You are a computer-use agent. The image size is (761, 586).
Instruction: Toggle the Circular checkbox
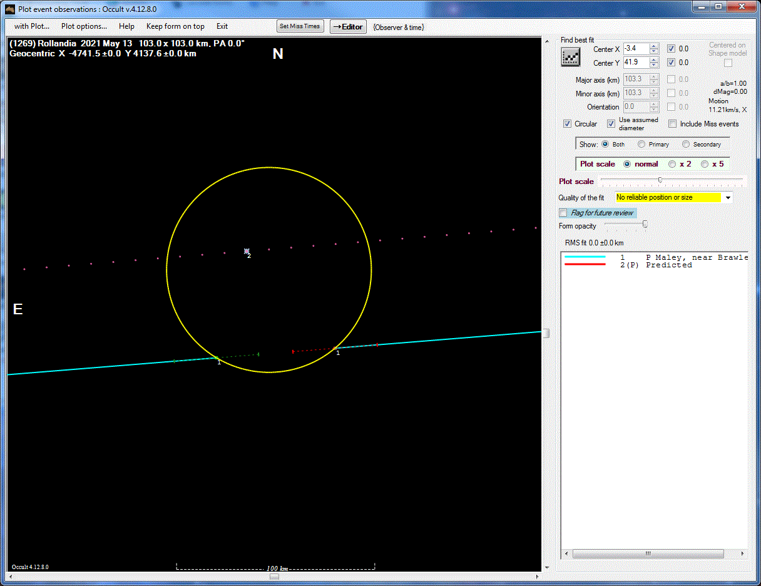tap(567, 124)
